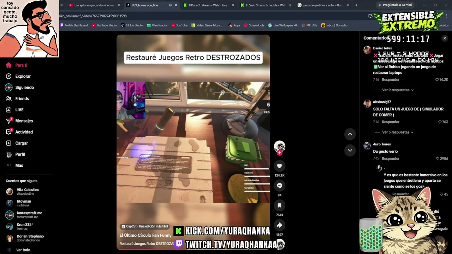Expand Ver 5 respuestas

[x=398, y=132]
